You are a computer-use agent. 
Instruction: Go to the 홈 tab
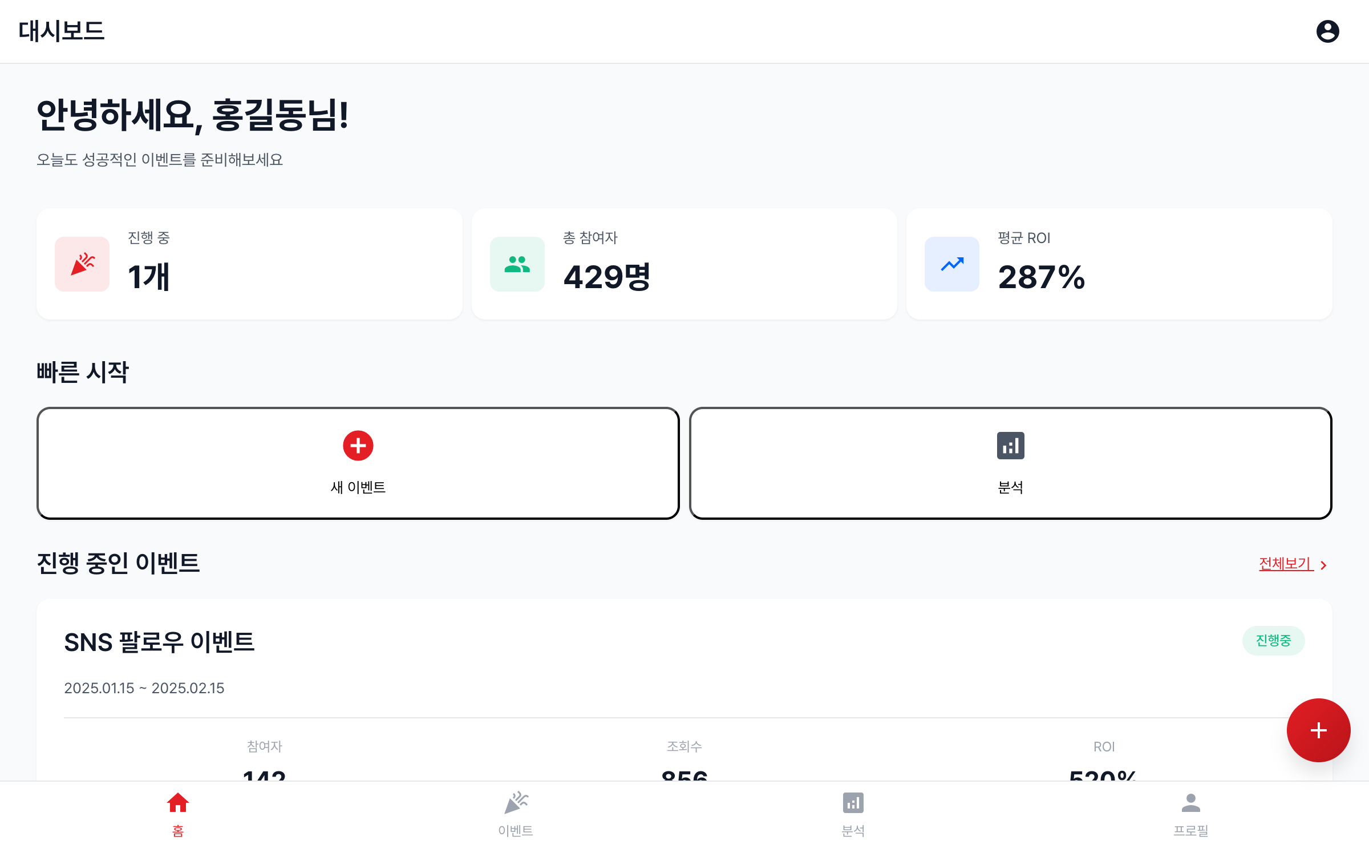pyautogui.click(x=178, y=812)
